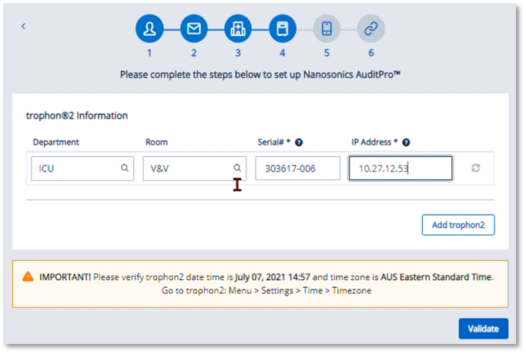Open step 2 email envelope icon
This screenshot has height=354, width=526.
click(194, 28)
